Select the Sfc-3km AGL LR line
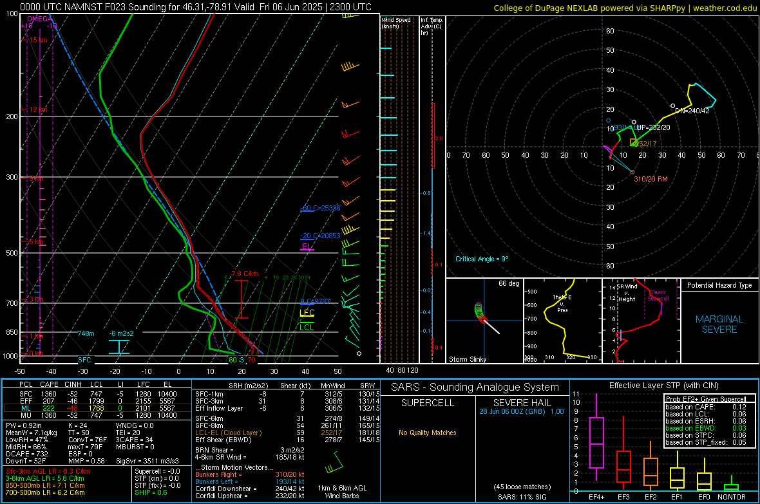Viewport: 760px width, 504px height. click(48, 472)
